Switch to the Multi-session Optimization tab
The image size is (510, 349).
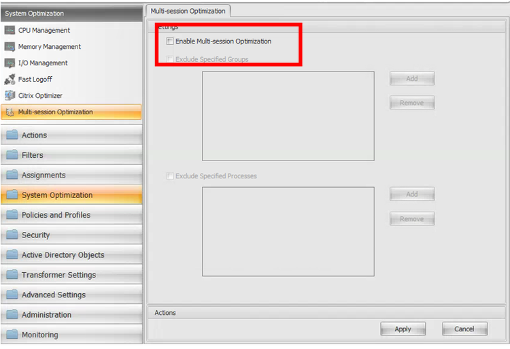188,11
